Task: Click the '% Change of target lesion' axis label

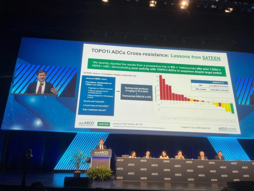Action: pyautogui.click(x=156, y=94)
